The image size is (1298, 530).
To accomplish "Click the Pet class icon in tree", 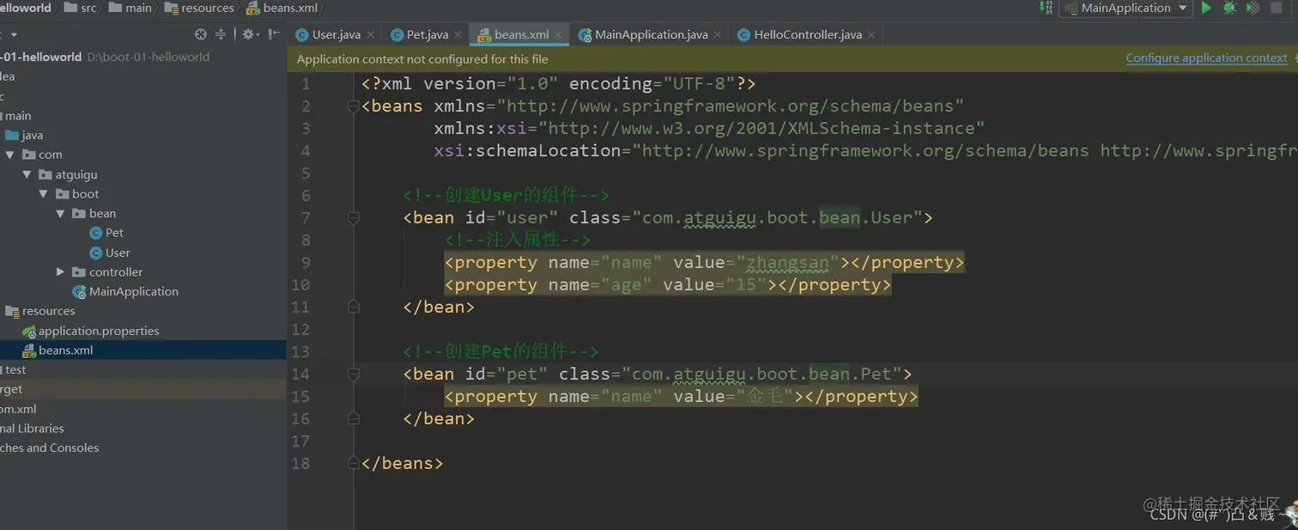I will [x=96, y=233].
